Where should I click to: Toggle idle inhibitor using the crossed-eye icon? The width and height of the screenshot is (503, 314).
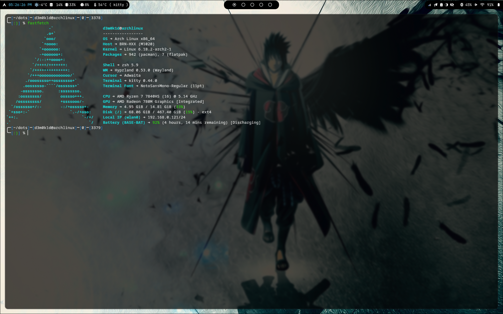pos(452,4)
